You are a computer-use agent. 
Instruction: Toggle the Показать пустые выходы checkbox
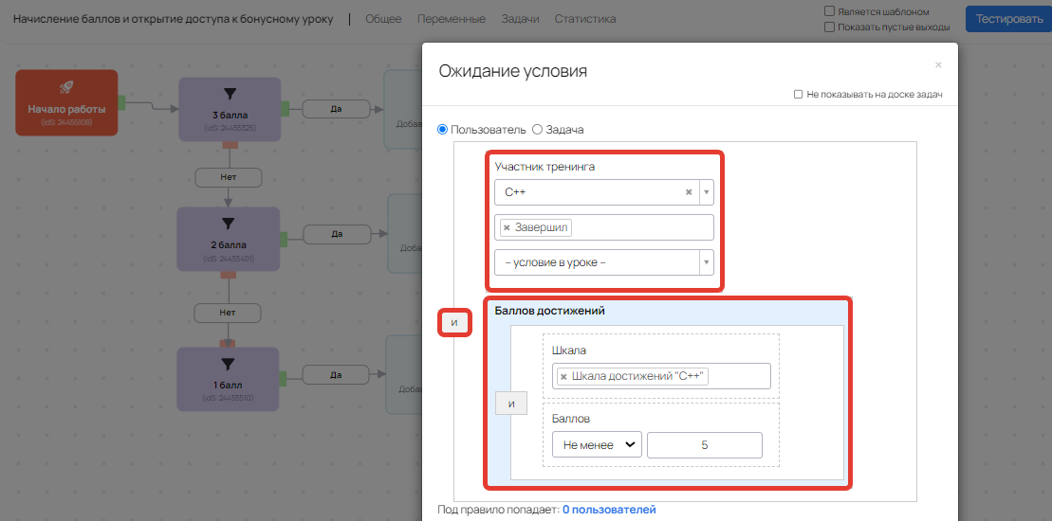tap(830, 27)
